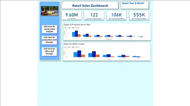
Task: Click the orange Classic Cars bar
Action: pyautogui.click(x=79, y=36)
